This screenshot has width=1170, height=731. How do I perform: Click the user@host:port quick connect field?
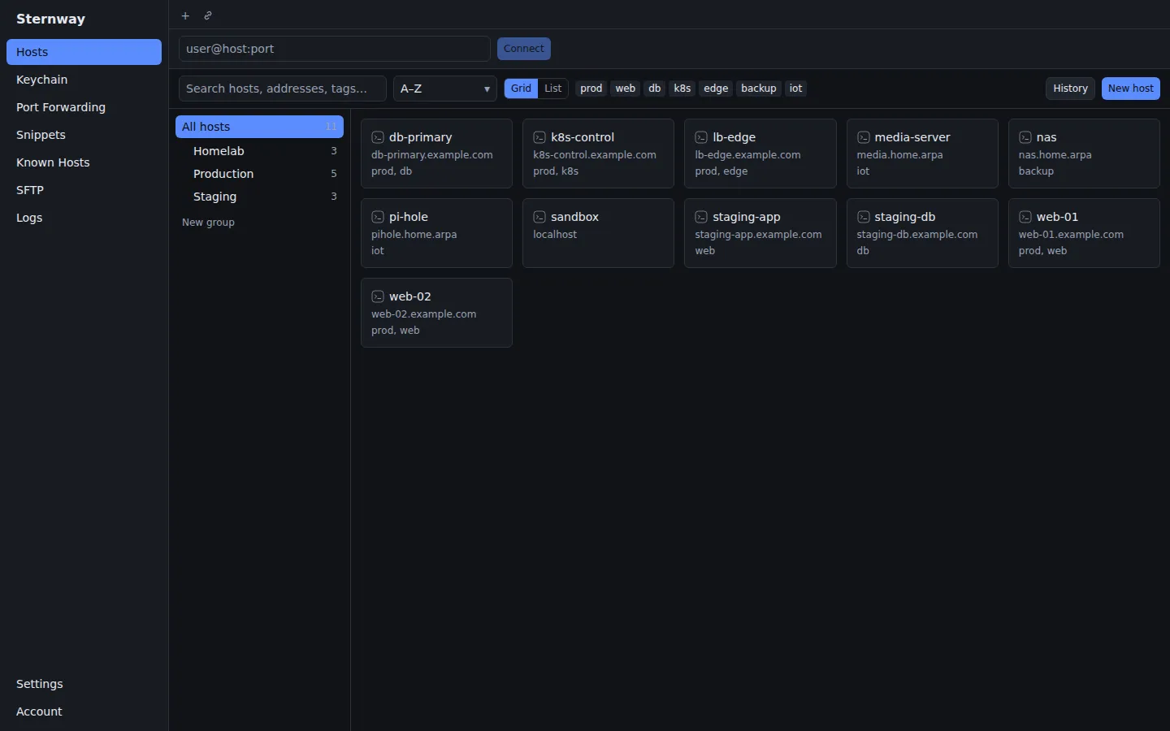point(335,49)
